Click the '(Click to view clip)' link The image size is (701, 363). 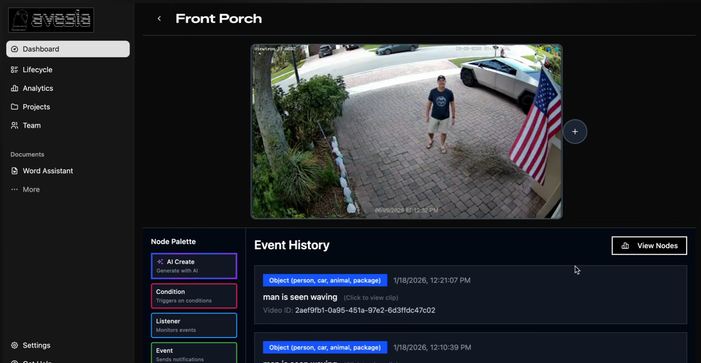tap(371, 298)
